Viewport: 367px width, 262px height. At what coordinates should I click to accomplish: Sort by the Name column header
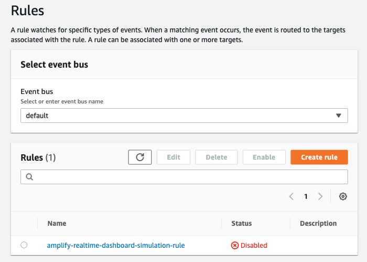[x=57, y=223]
